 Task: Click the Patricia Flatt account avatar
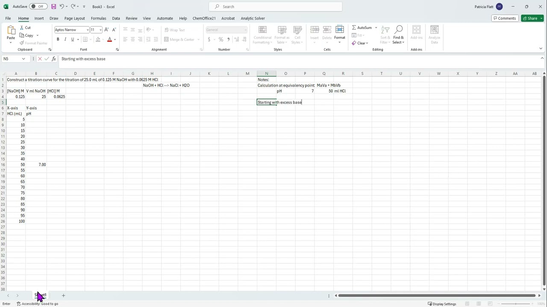(x=500, y=6)
